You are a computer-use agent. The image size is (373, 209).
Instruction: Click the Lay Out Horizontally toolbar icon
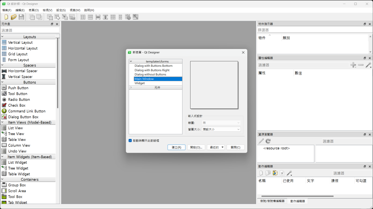83,17
